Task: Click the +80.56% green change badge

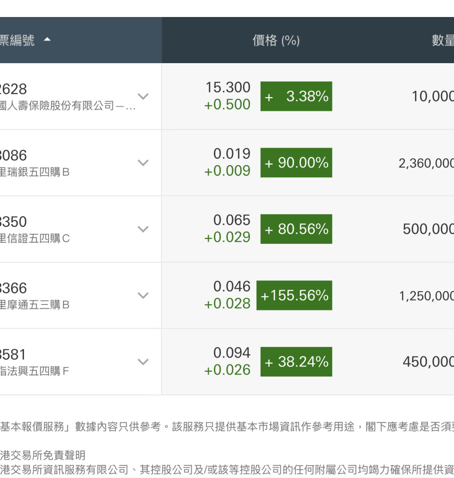Action: [296, 229]
